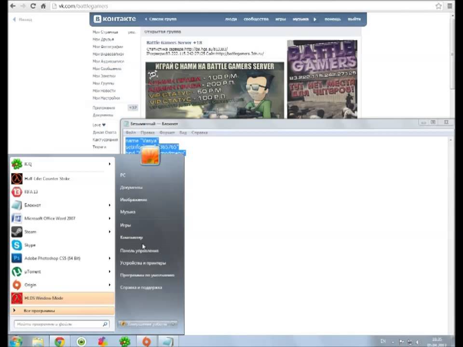Launch Skype from the Start menu
Image resolution: width=463 pixels, height=347 pixels.
coord(62,245)
